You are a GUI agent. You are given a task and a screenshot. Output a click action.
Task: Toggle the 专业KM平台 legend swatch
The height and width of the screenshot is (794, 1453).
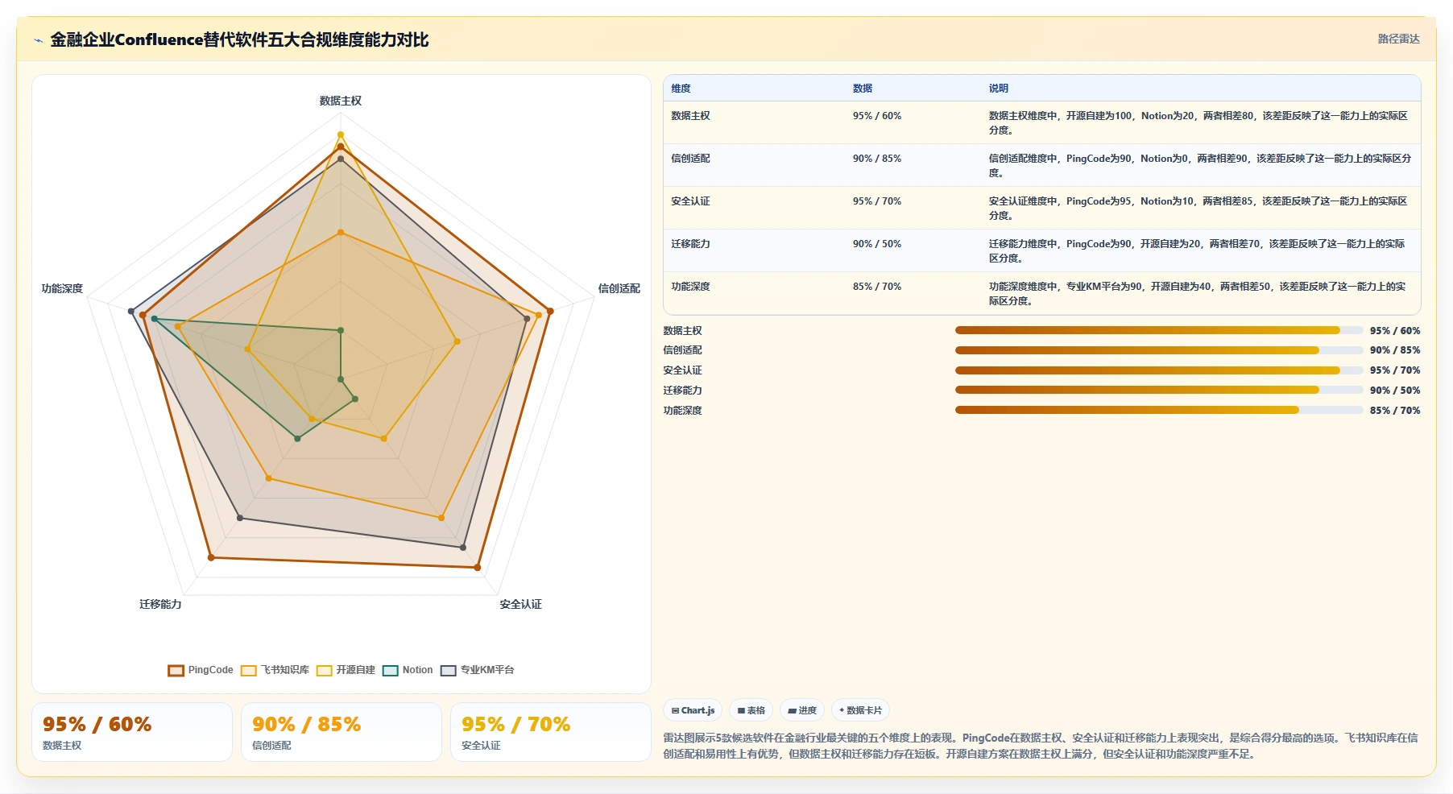pos(449,670)
